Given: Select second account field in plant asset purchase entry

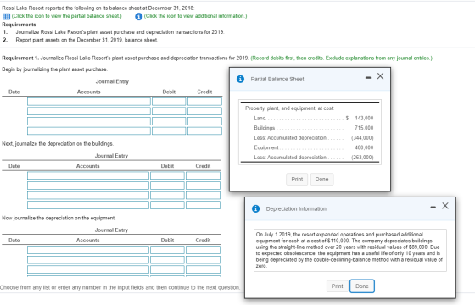Looking at the screenshot, I should [x=89, y=111].
